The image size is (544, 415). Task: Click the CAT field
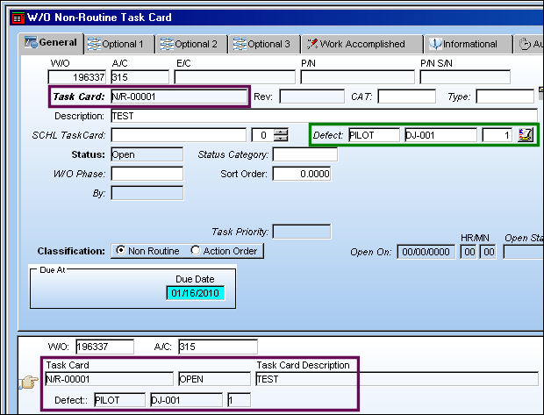tap(406, 97)
